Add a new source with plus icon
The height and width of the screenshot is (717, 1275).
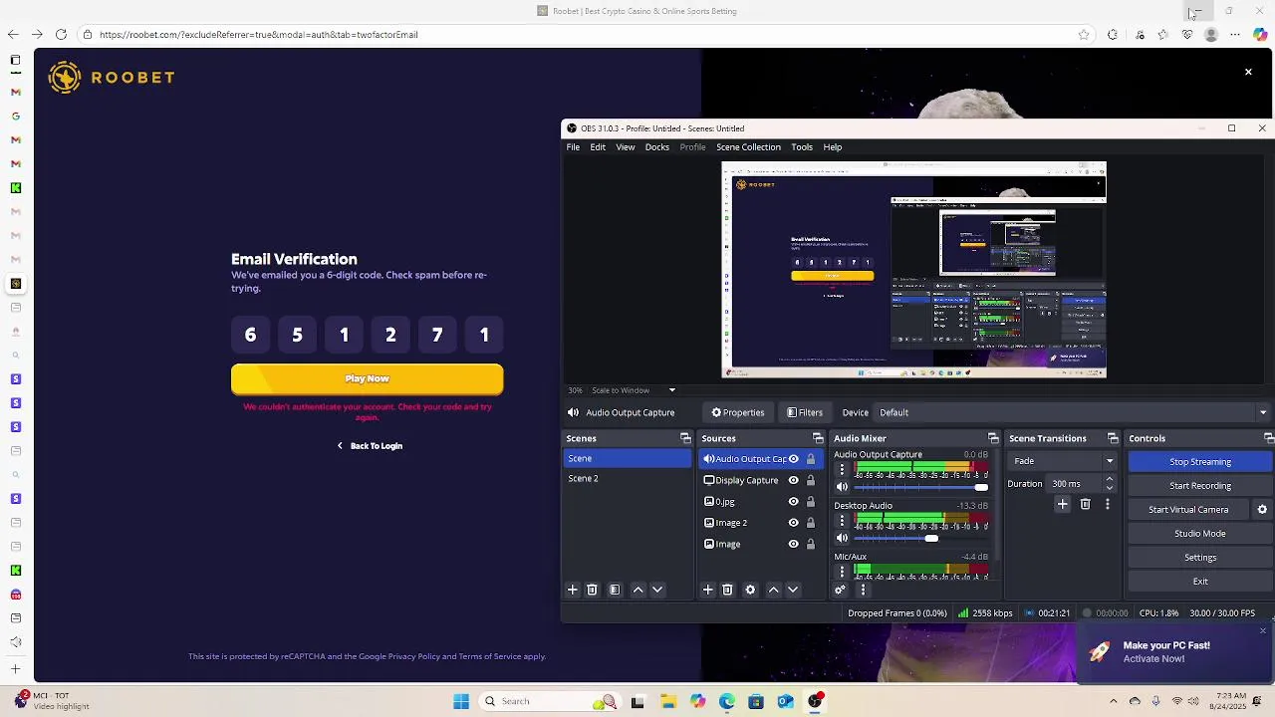[x=708, y=590]
